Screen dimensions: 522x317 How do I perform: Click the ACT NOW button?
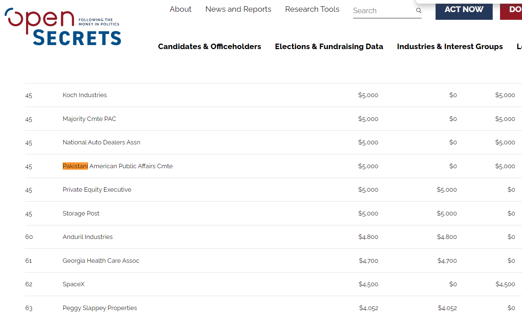click(x=464, y=10)
